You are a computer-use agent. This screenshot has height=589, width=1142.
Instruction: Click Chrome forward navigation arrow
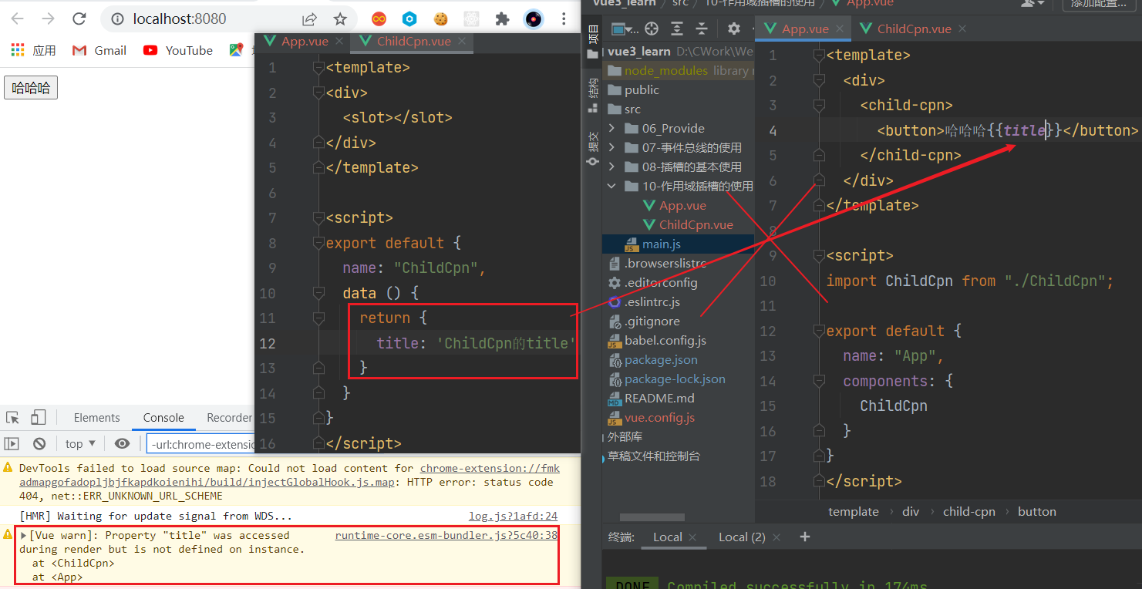[48, 19]
